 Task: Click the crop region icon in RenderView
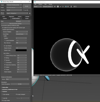tap(66, 7)
